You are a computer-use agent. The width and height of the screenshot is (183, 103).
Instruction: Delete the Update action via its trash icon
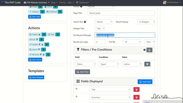(x=47, y=45)
